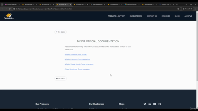Switch to the NVIDIA CUDA tab
This screenshot has width=198, height=111.
166,4
